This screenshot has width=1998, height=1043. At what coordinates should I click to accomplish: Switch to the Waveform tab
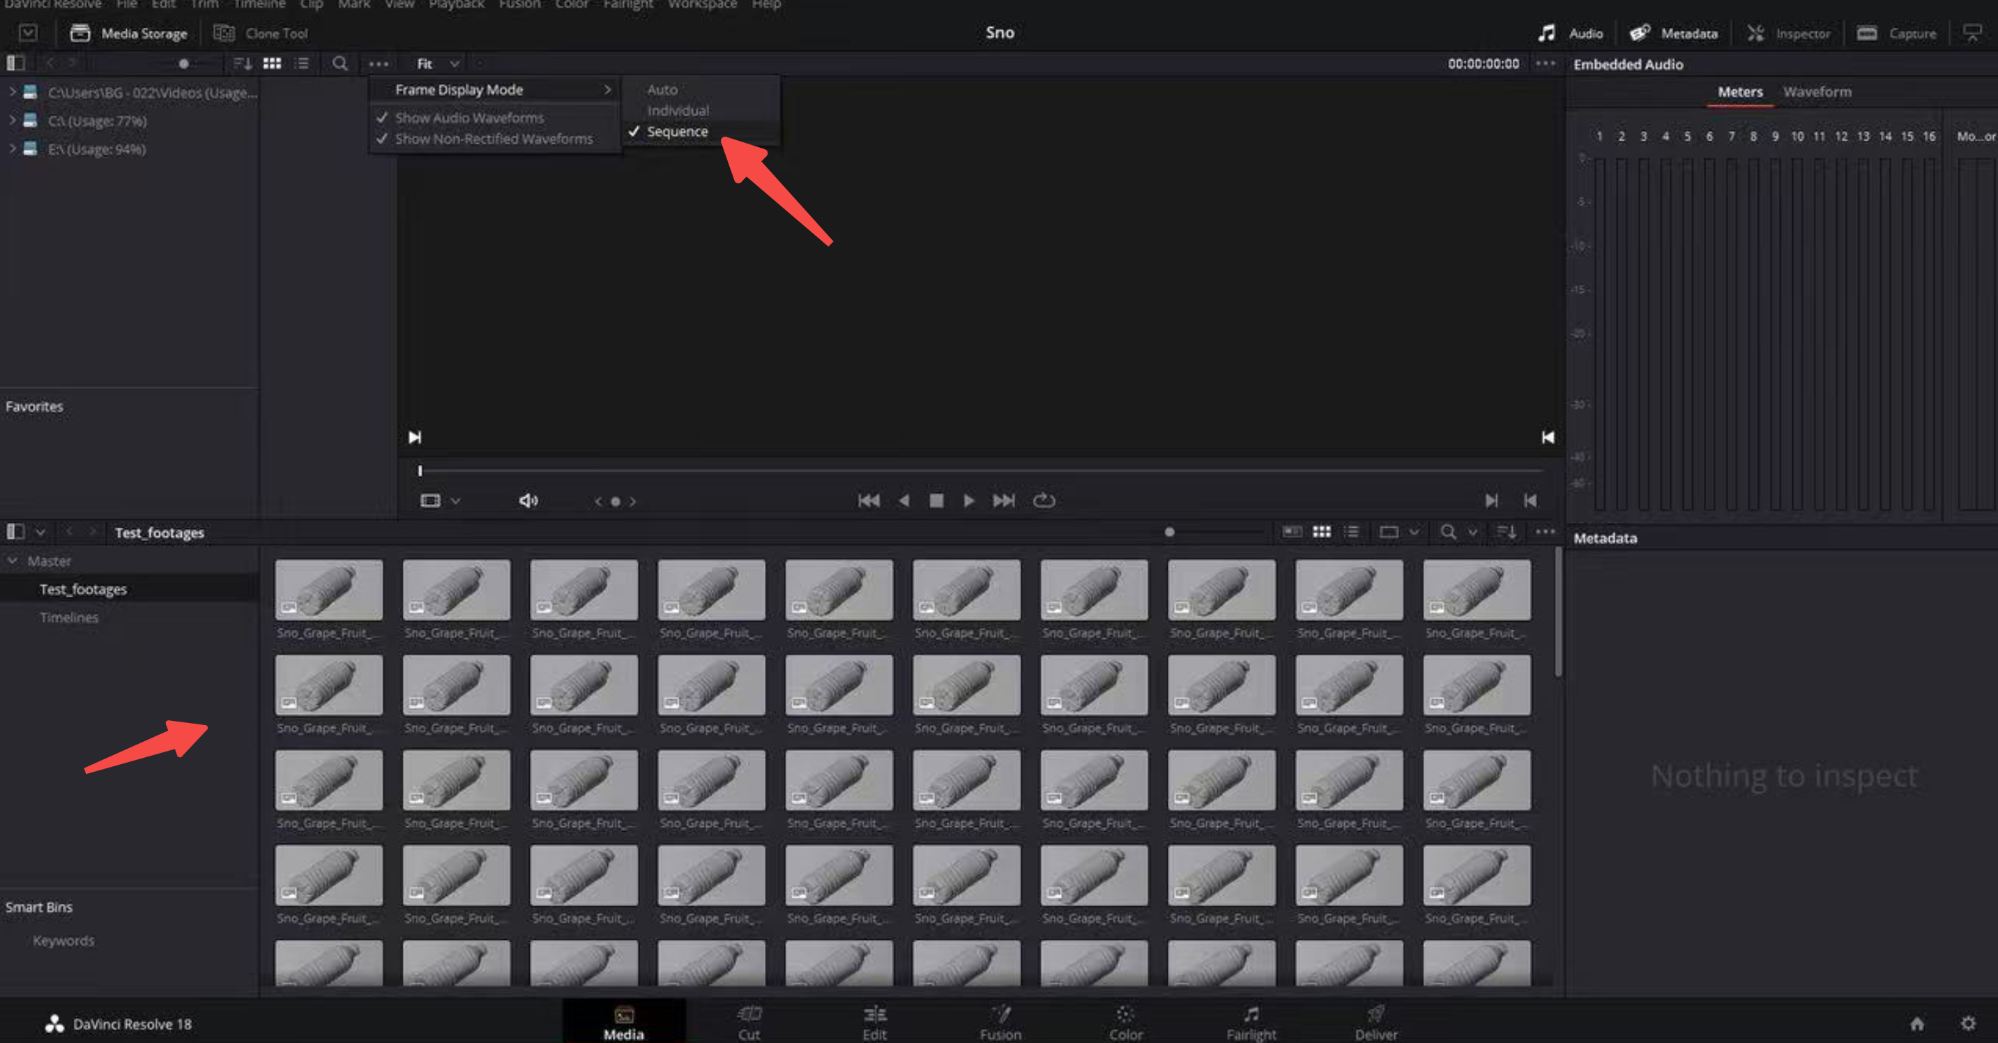[1817, 91]
